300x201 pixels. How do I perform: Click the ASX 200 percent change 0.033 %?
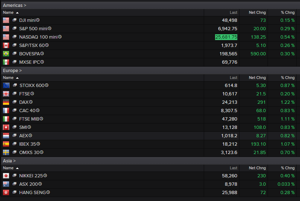(x=286, y=184)
